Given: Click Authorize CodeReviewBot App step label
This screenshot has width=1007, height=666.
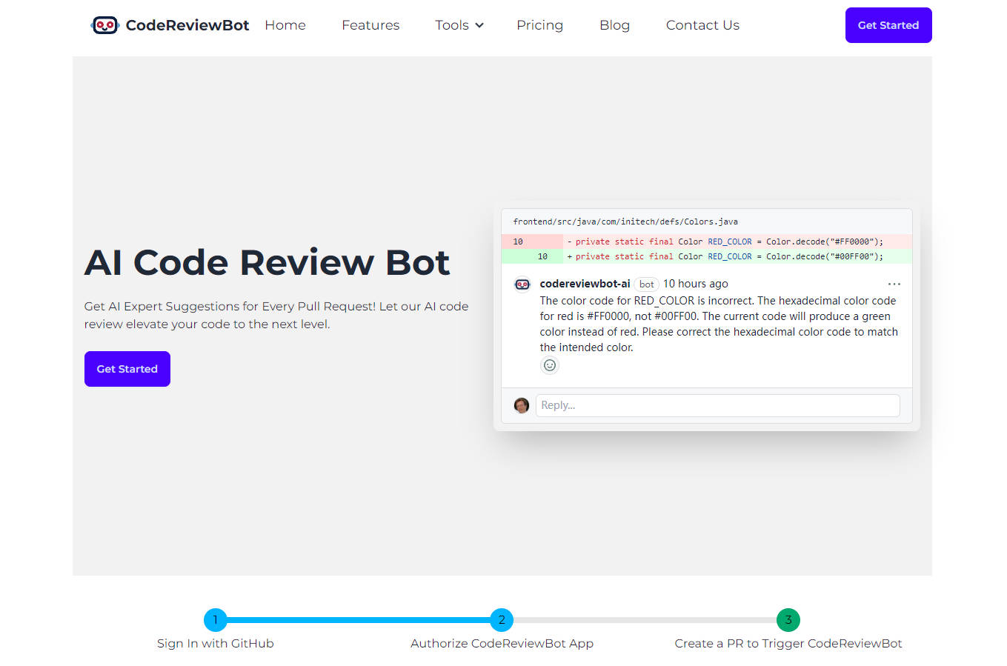Looking at the screenshot, I should click(502, 644).
